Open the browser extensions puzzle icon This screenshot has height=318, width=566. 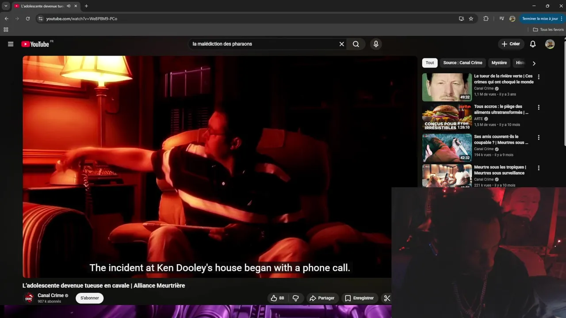[486, 19]
